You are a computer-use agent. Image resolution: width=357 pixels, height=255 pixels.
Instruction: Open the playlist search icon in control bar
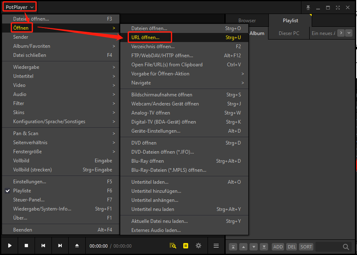[173, 246]
